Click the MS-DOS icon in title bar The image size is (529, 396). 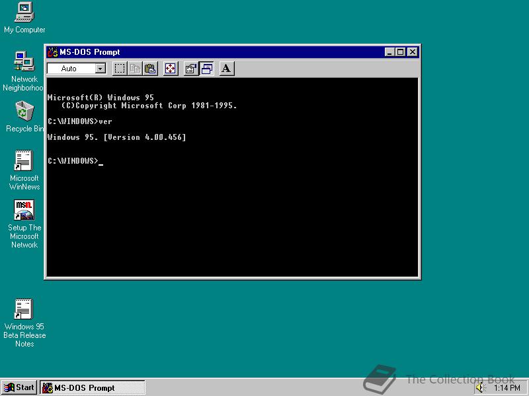click(x=53, y=52)
